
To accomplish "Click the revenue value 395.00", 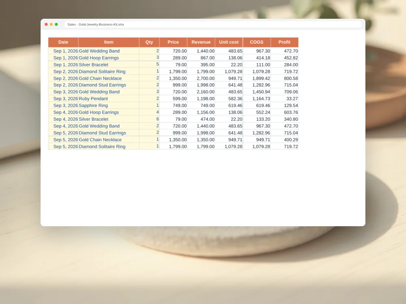I will 207,64.
